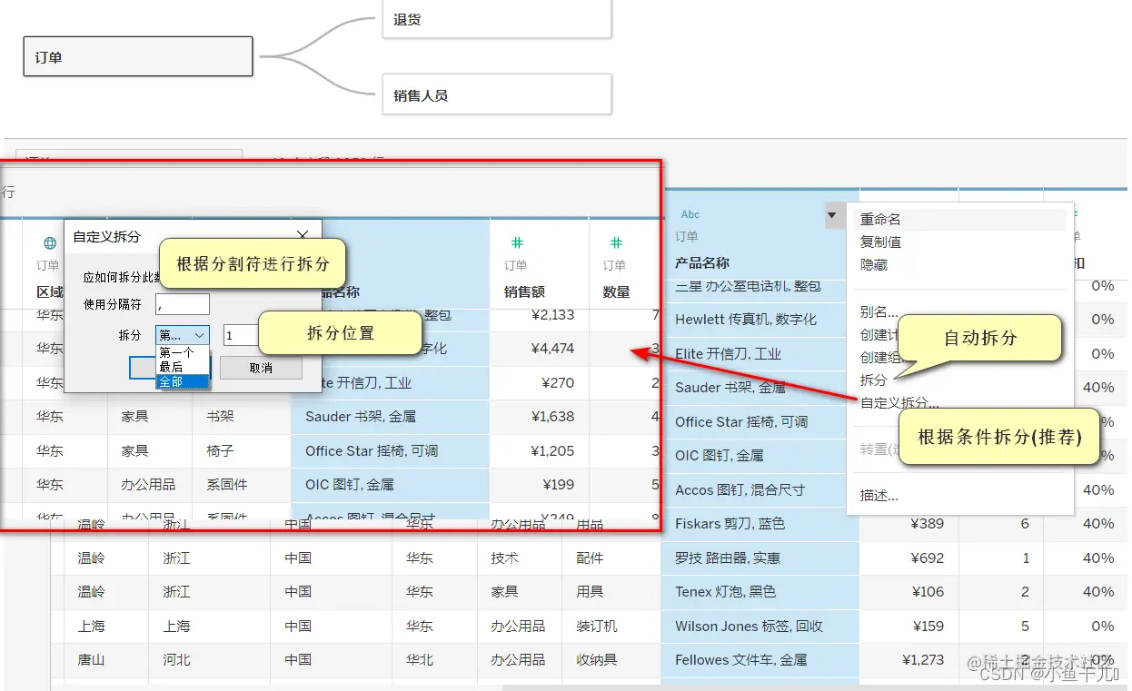Screen dimensions: 1132x691
Task: Click the 使用分隔符 delimiter input field
Action: click(182, 304)
